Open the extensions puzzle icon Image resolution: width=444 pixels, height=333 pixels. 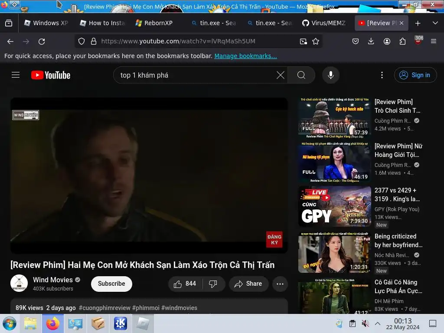click(x=402, y=41)
